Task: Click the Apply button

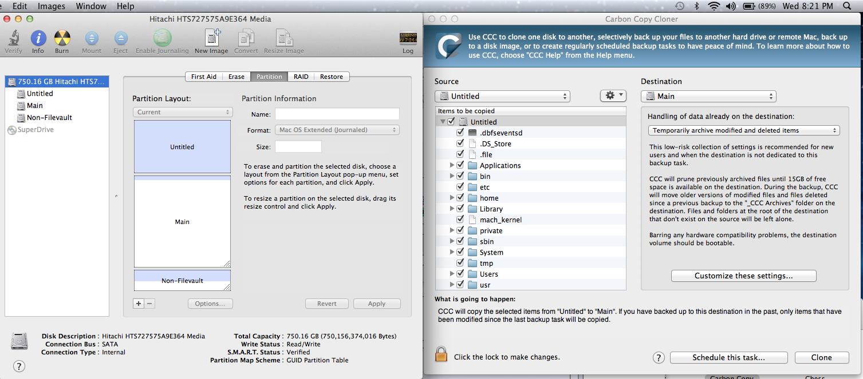Action: click(x=377, y=304)
